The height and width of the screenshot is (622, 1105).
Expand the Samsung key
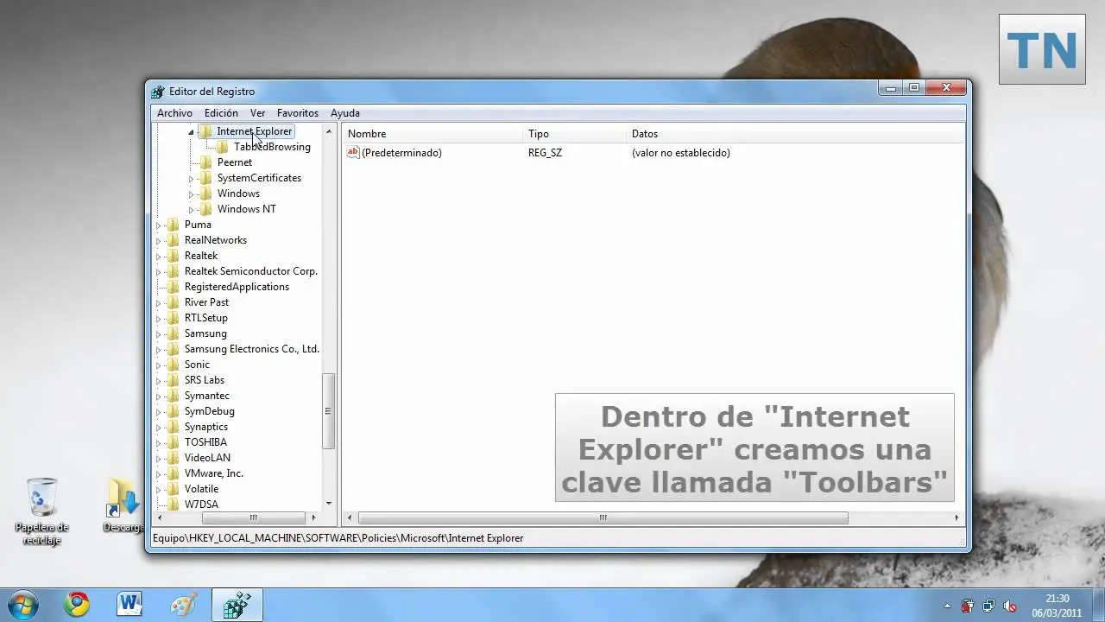coord(159,334)
